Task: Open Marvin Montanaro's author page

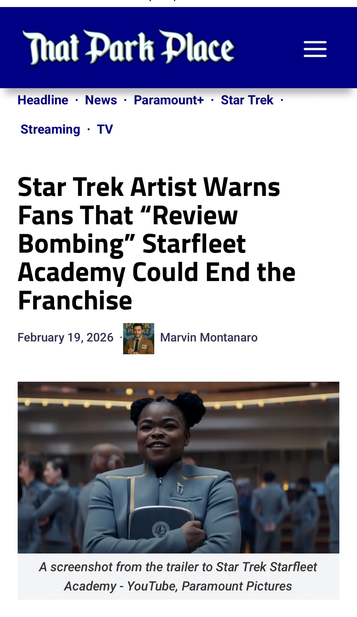Action: click(209, 337)
